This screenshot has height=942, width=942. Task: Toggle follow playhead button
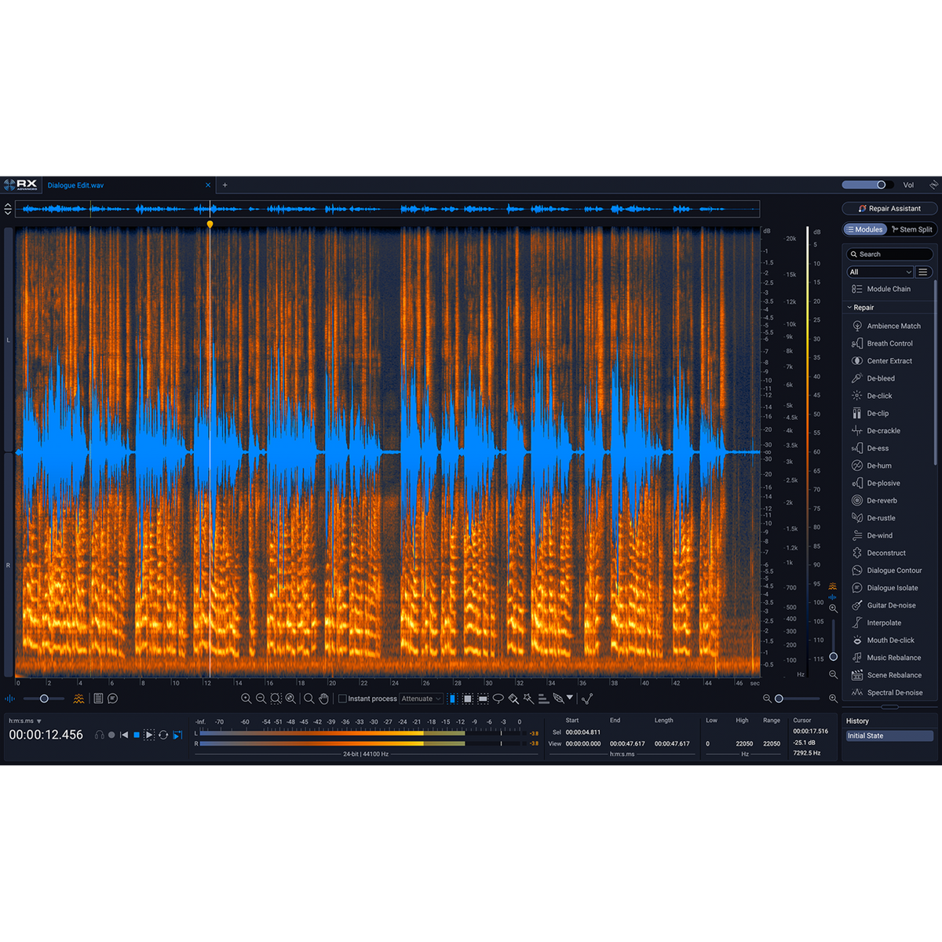[x=177, y=735]
